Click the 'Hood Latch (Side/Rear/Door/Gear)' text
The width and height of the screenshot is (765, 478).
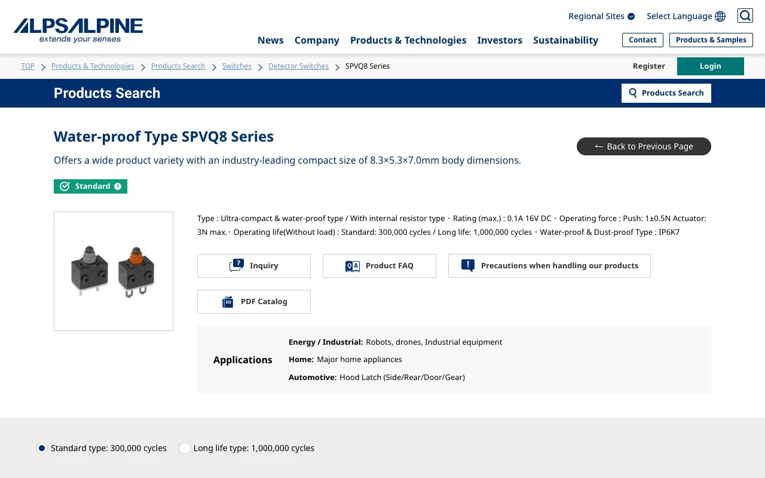(402, 378)
